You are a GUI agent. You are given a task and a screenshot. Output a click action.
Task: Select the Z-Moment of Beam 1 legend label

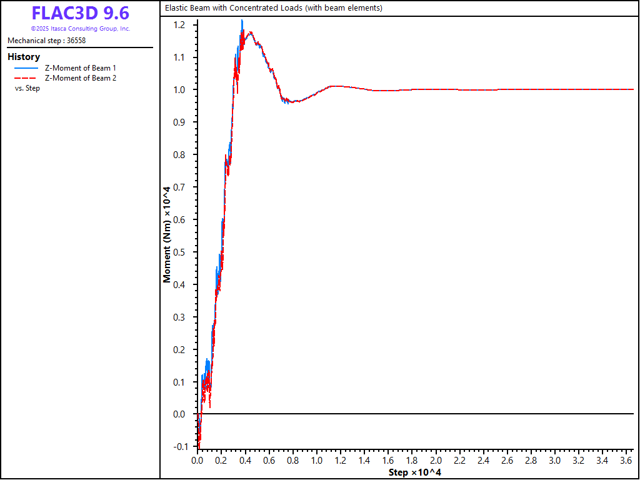coord(80,68)
